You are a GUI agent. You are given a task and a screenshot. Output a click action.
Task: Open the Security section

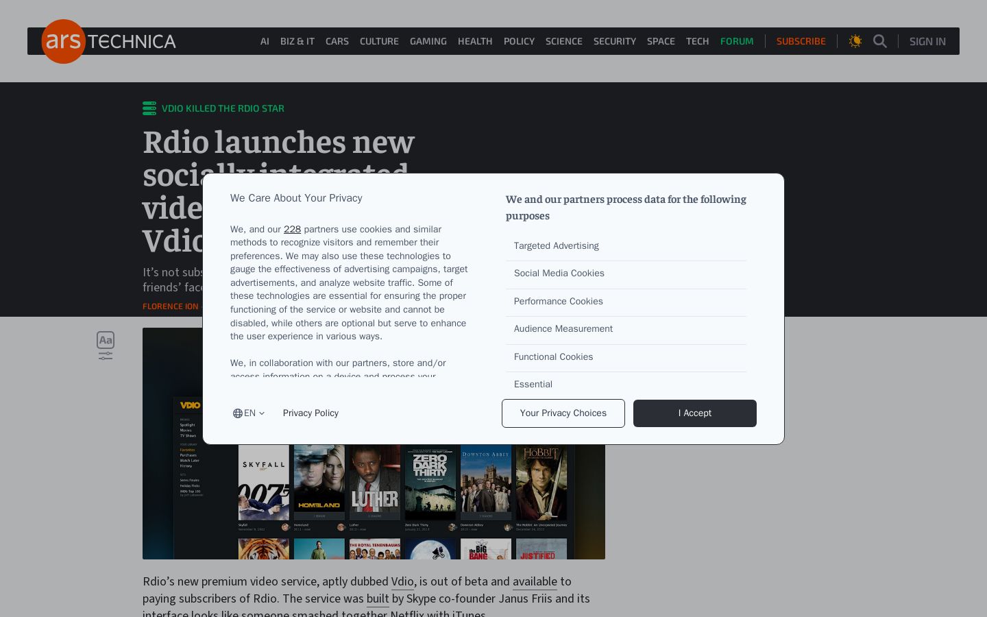click(615, 41)
